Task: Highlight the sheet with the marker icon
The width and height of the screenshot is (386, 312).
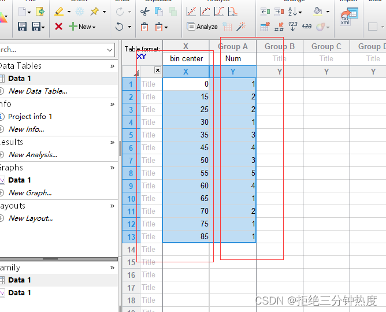Action: [59, 12]
